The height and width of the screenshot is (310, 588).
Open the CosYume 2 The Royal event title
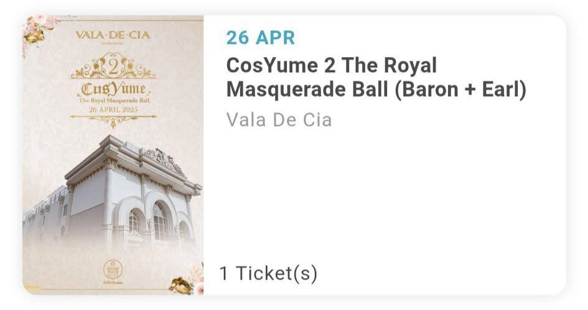(332, 65)
